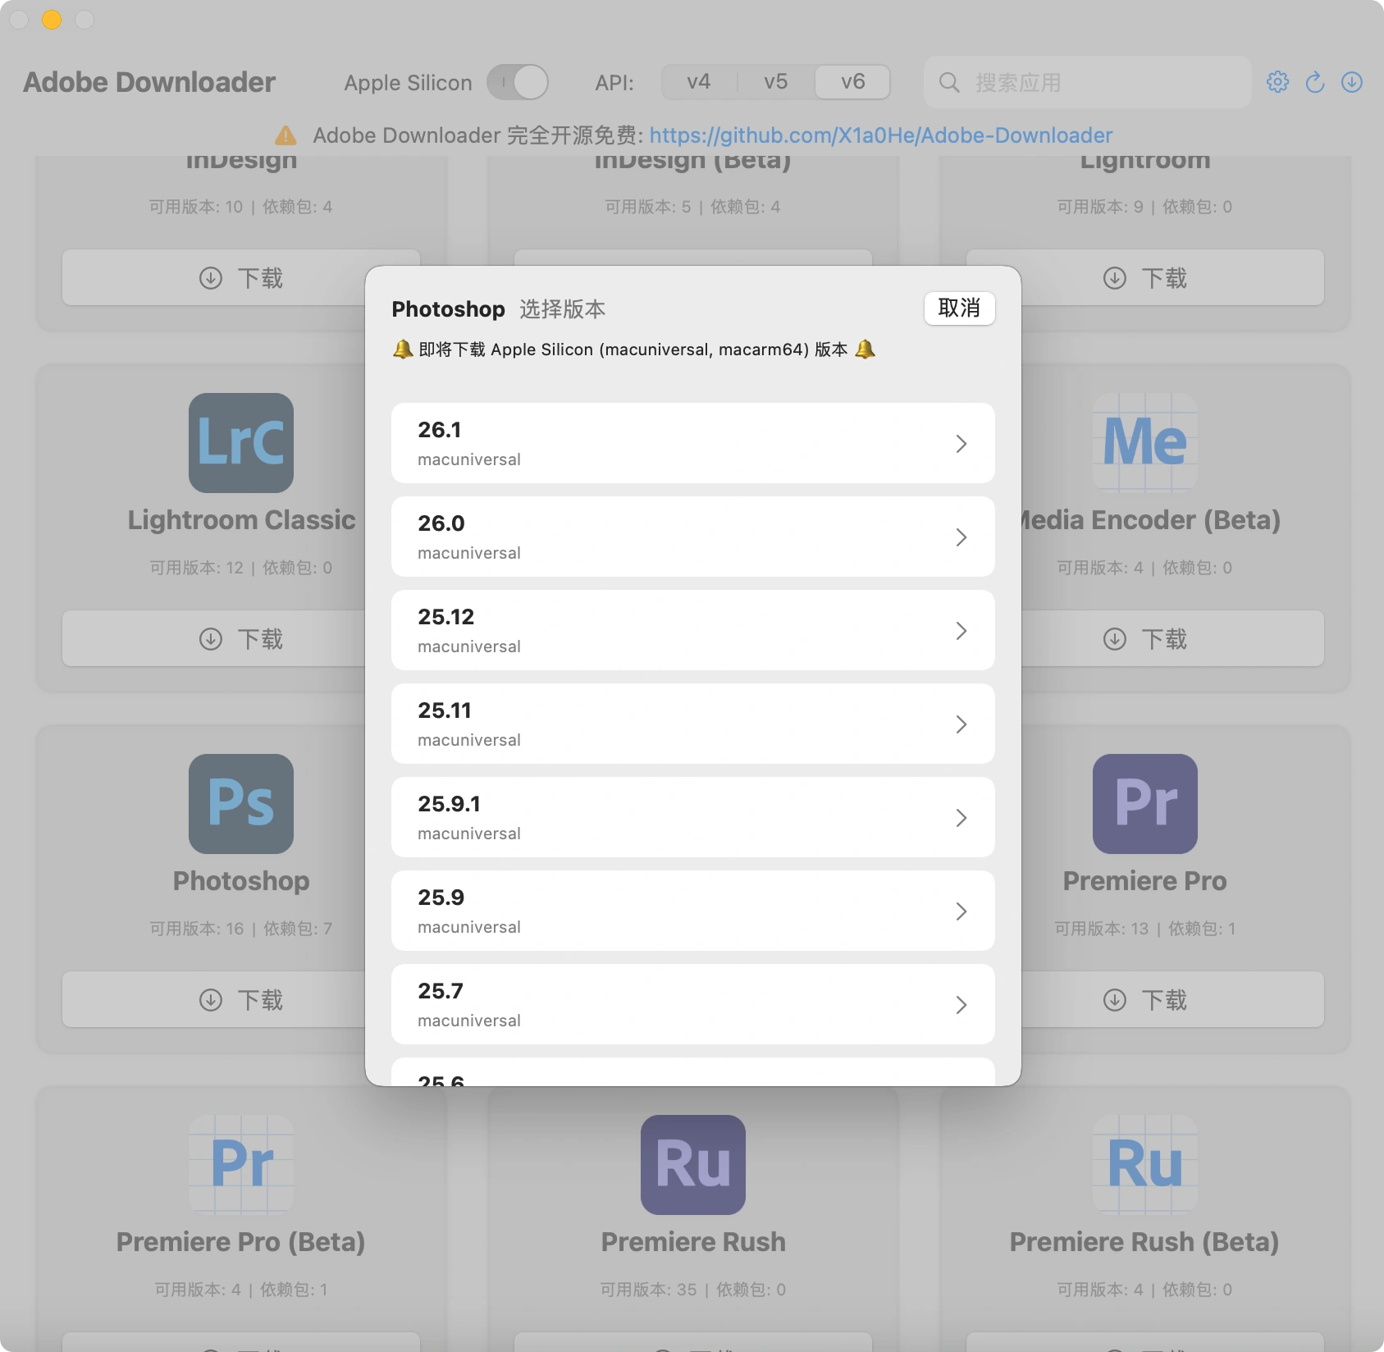Click the yellow minimize window button
The image size is (1384, 1352).
click(x=52, y=20)
